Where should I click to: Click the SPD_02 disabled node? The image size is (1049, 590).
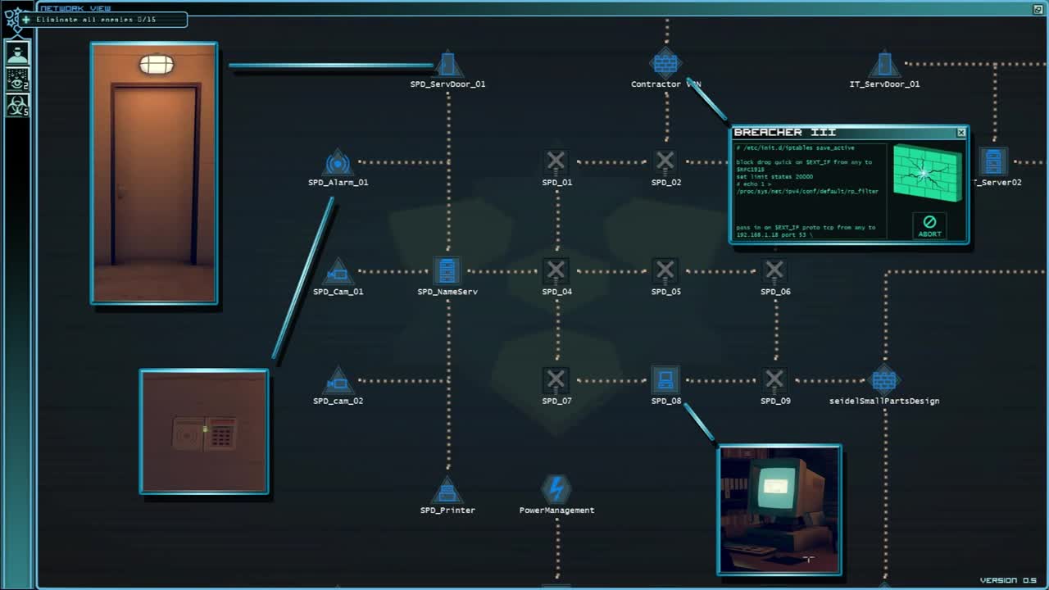point(665,161)
